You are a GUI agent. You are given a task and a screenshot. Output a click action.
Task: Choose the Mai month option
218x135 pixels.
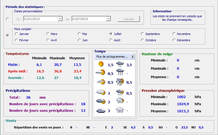(x=82, y=34)
